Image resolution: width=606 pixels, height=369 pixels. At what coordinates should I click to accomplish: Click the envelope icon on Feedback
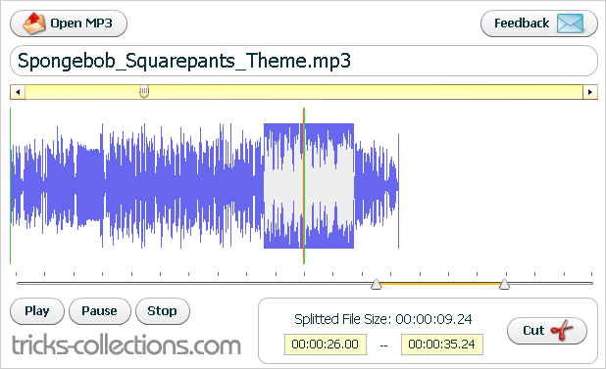[570, 23]
